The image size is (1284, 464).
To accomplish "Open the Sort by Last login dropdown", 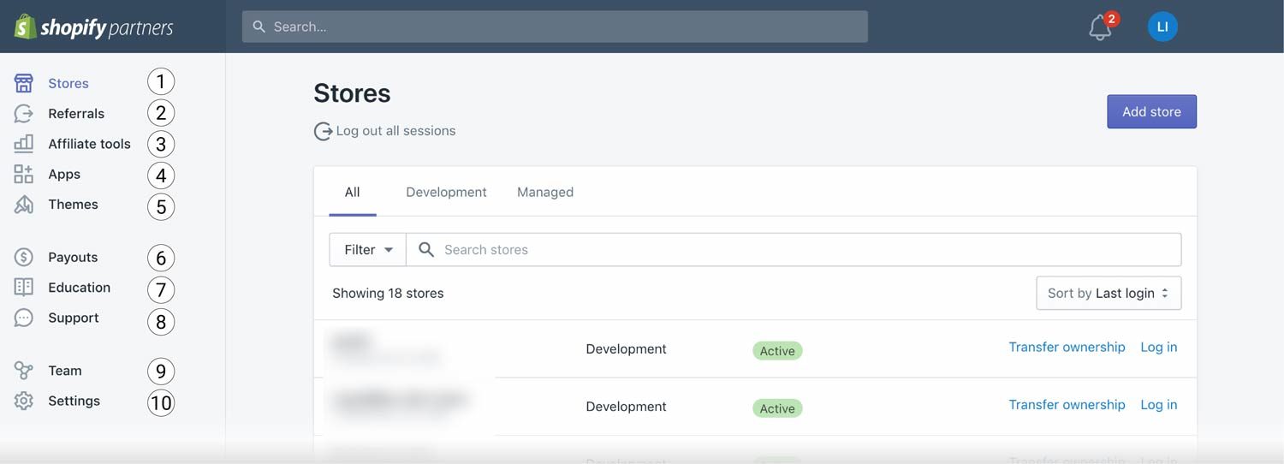I will tap(1109, 293).
